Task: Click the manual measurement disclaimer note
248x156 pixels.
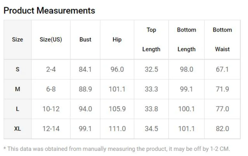Action: coord(117,149)
